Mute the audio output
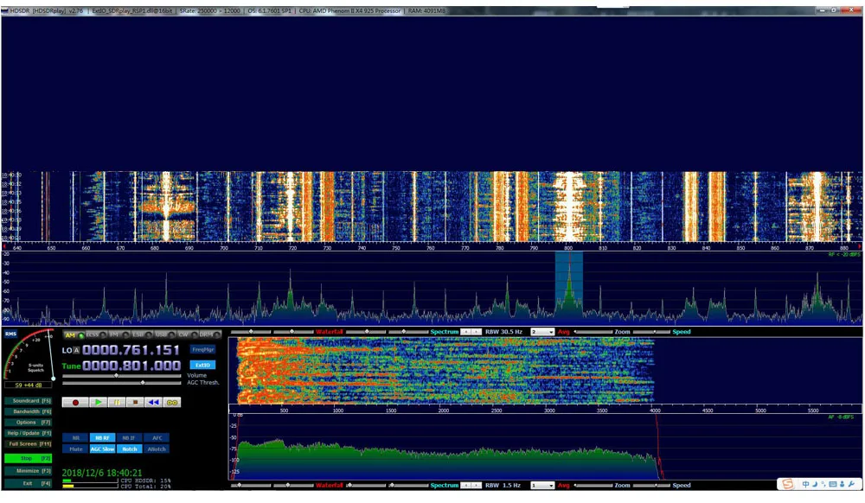Viewport: 865px width, 503px height. click(x=75, y=449)
